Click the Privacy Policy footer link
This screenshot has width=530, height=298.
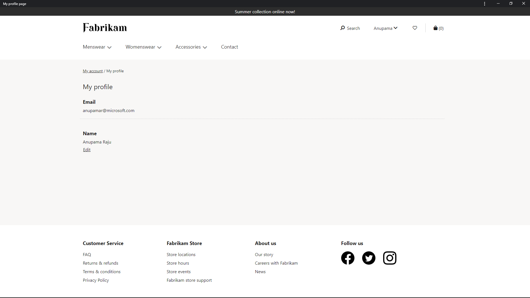96,280
